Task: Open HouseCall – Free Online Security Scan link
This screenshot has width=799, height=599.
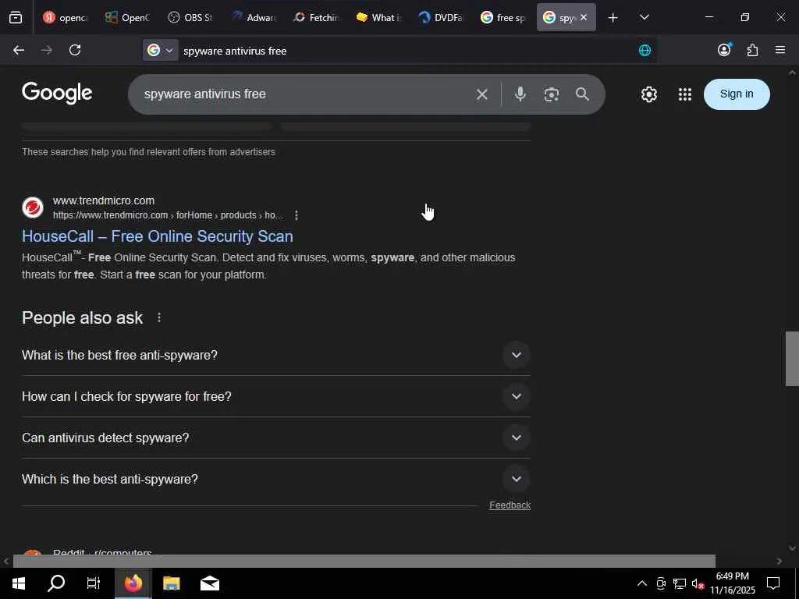Action: click(x=158, y=236)
